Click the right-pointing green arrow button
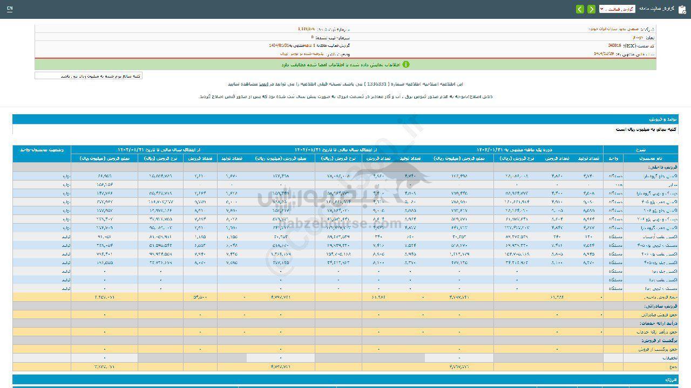The width and height of the screenshot is (691, 388). pos(592,9)
